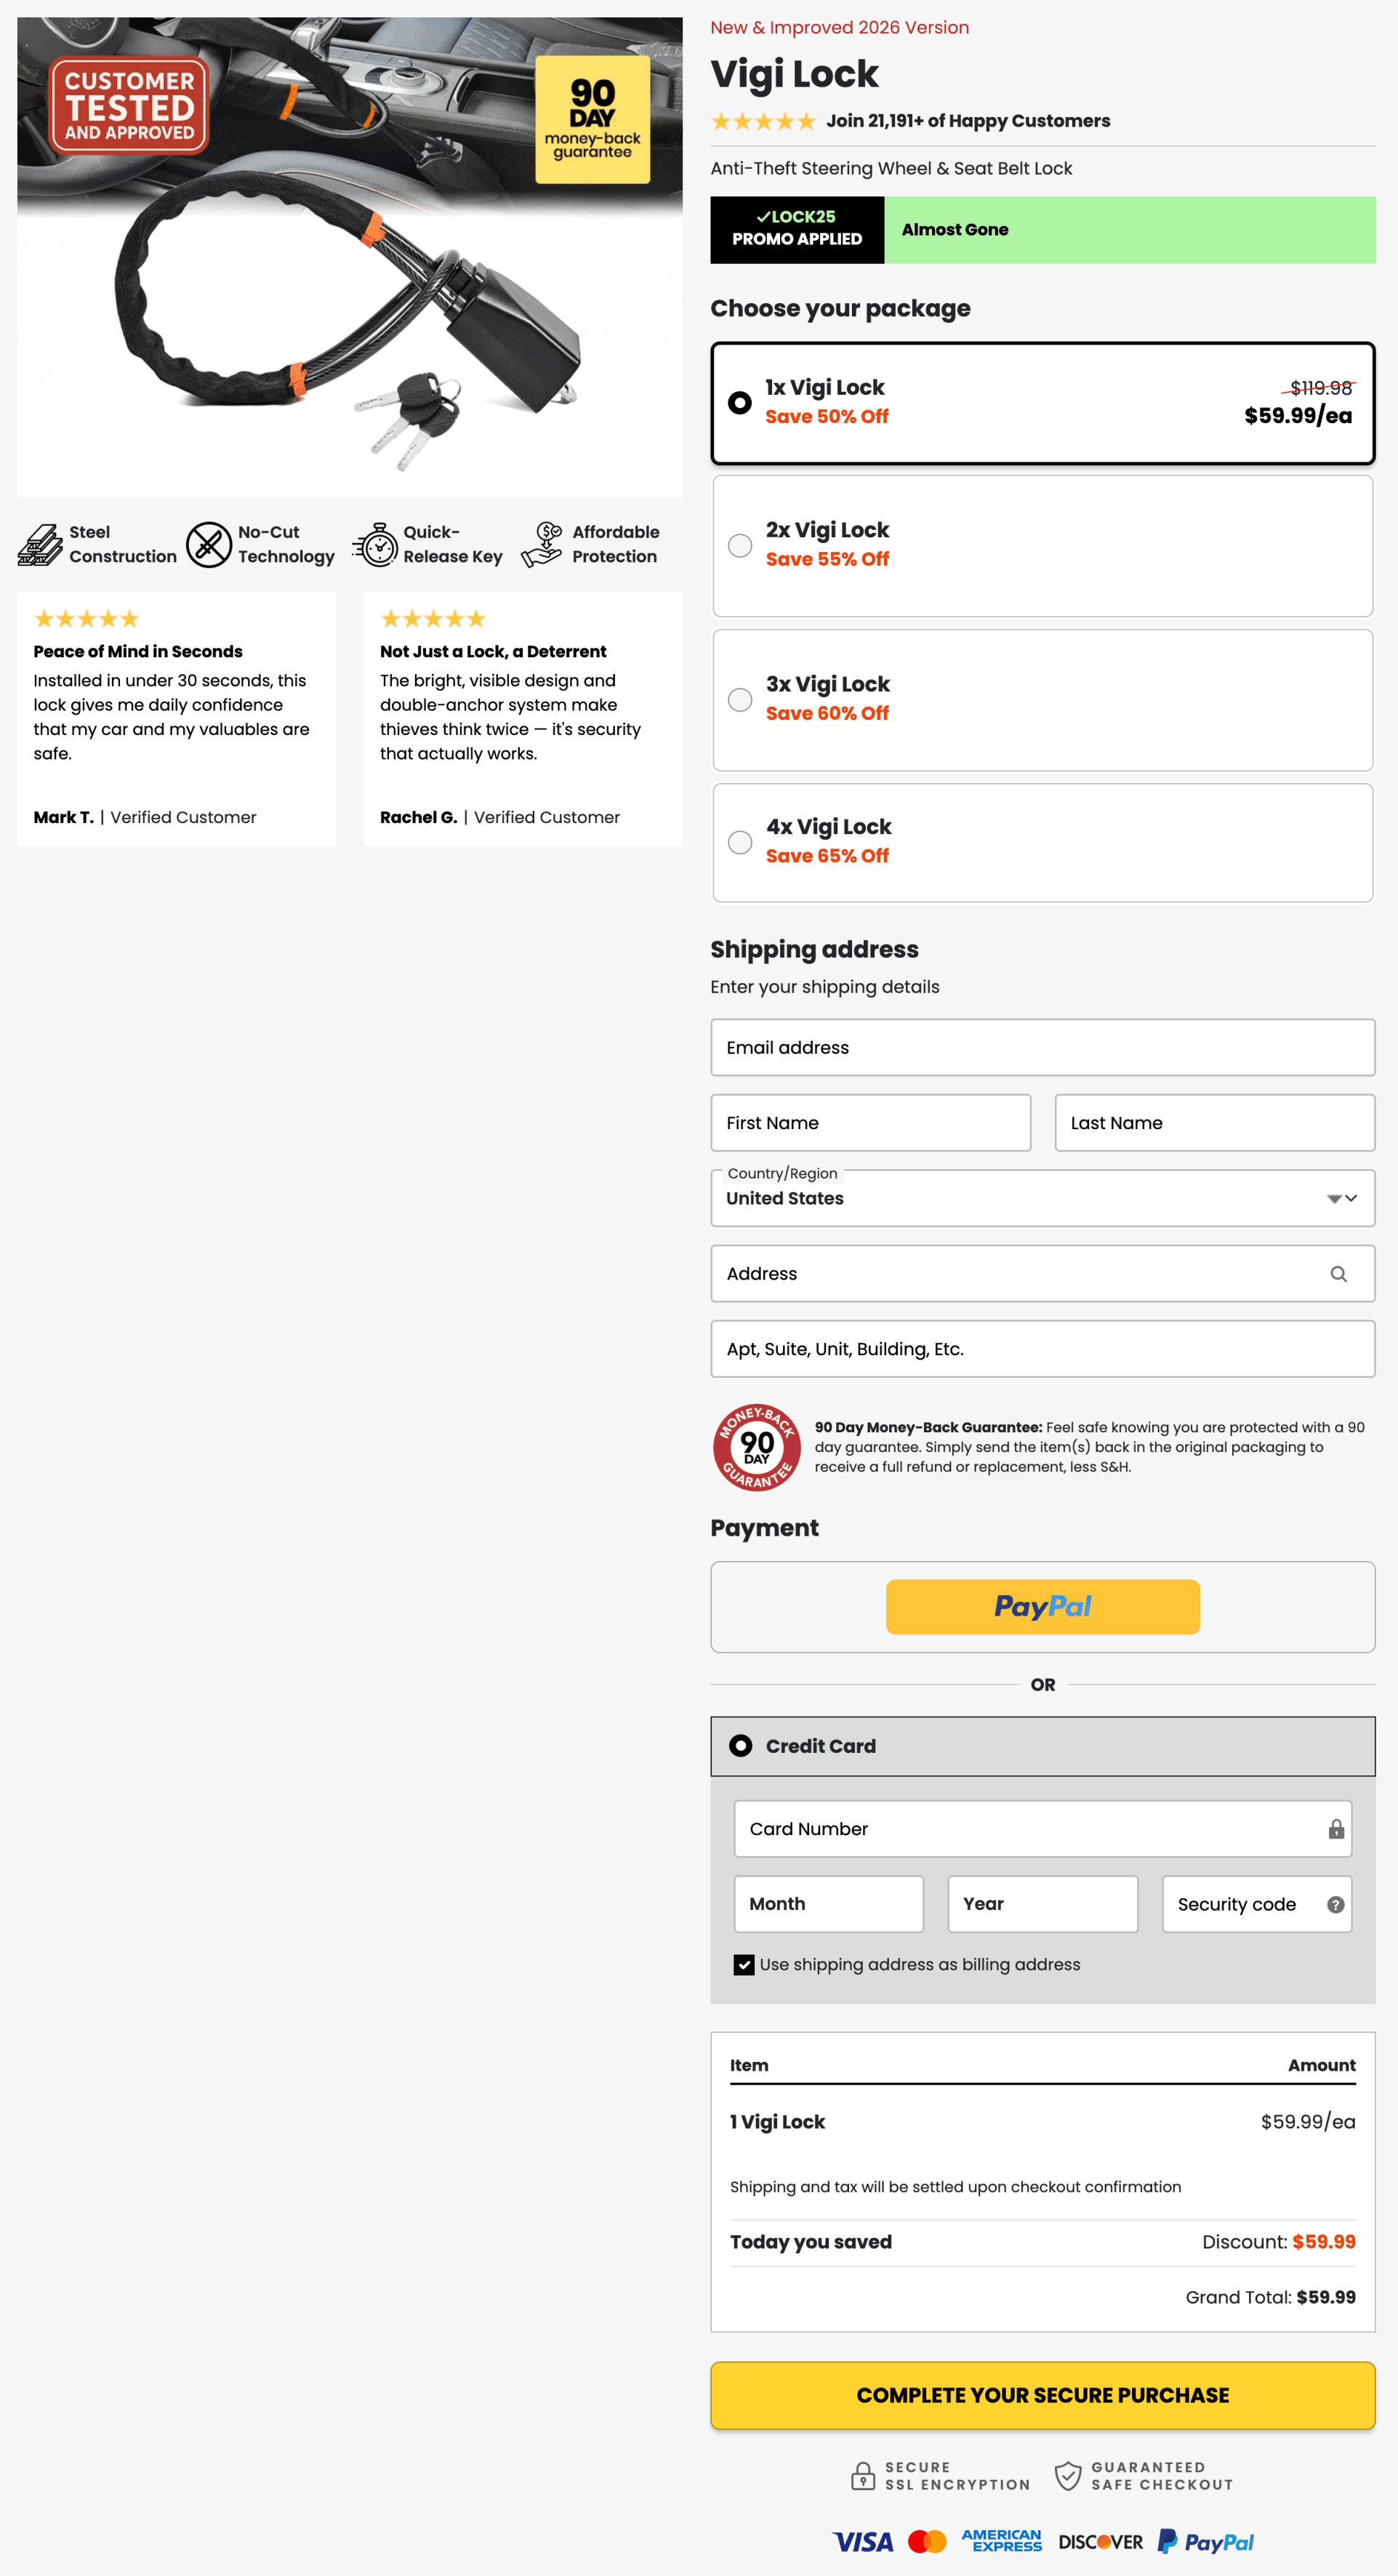This screenshot has width=1398, height=2576.
Task: Click the Email address input field
Action: click(x=1043, y=1047)
